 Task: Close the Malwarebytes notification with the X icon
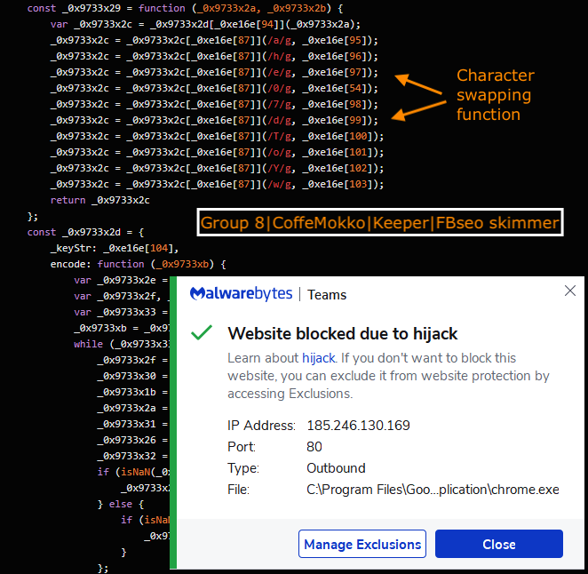coord(569,291)
